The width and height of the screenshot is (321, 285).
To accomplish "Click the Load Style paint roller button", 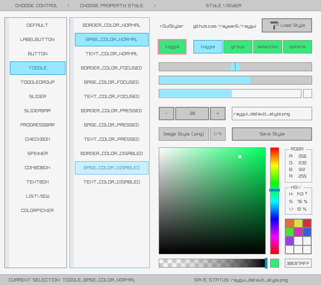I will pyautogui.click(x=287, y=25).
